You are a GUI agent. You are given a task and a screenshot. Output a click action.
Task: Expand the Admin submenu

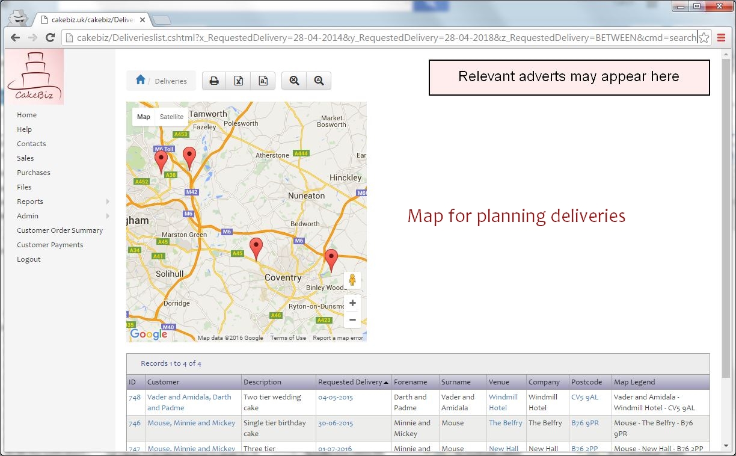click(26, 216)
